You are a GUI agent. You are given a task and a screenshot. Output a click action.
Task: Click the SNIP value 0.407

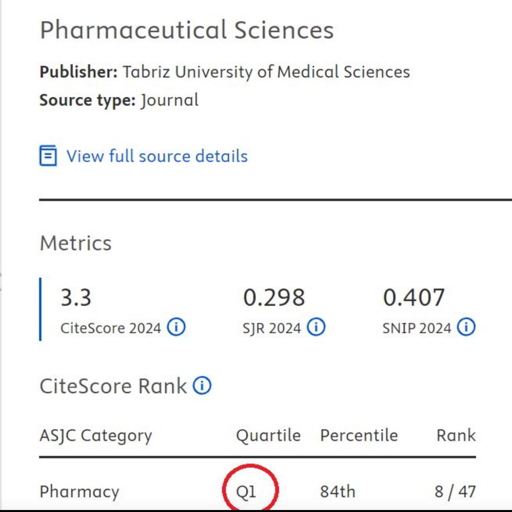tap(414, 297)
